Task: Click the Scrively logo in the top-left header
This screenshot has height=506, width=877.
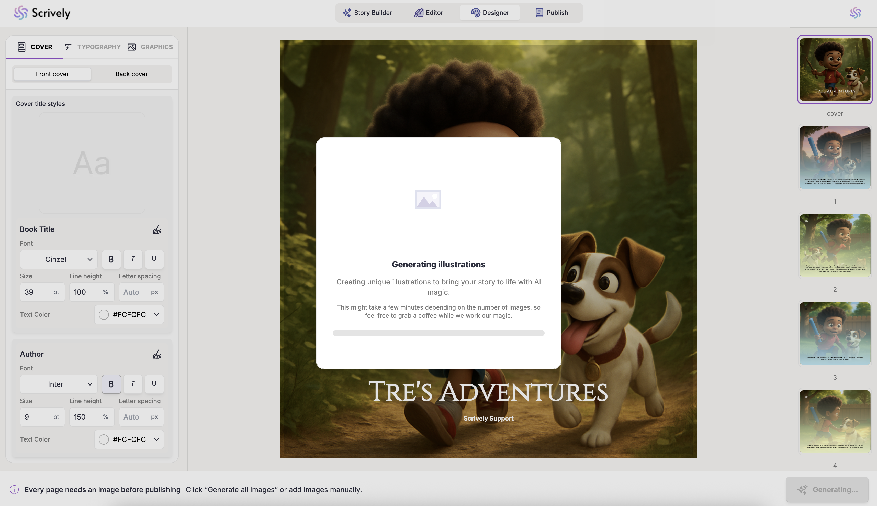Action: coord(42,13)
